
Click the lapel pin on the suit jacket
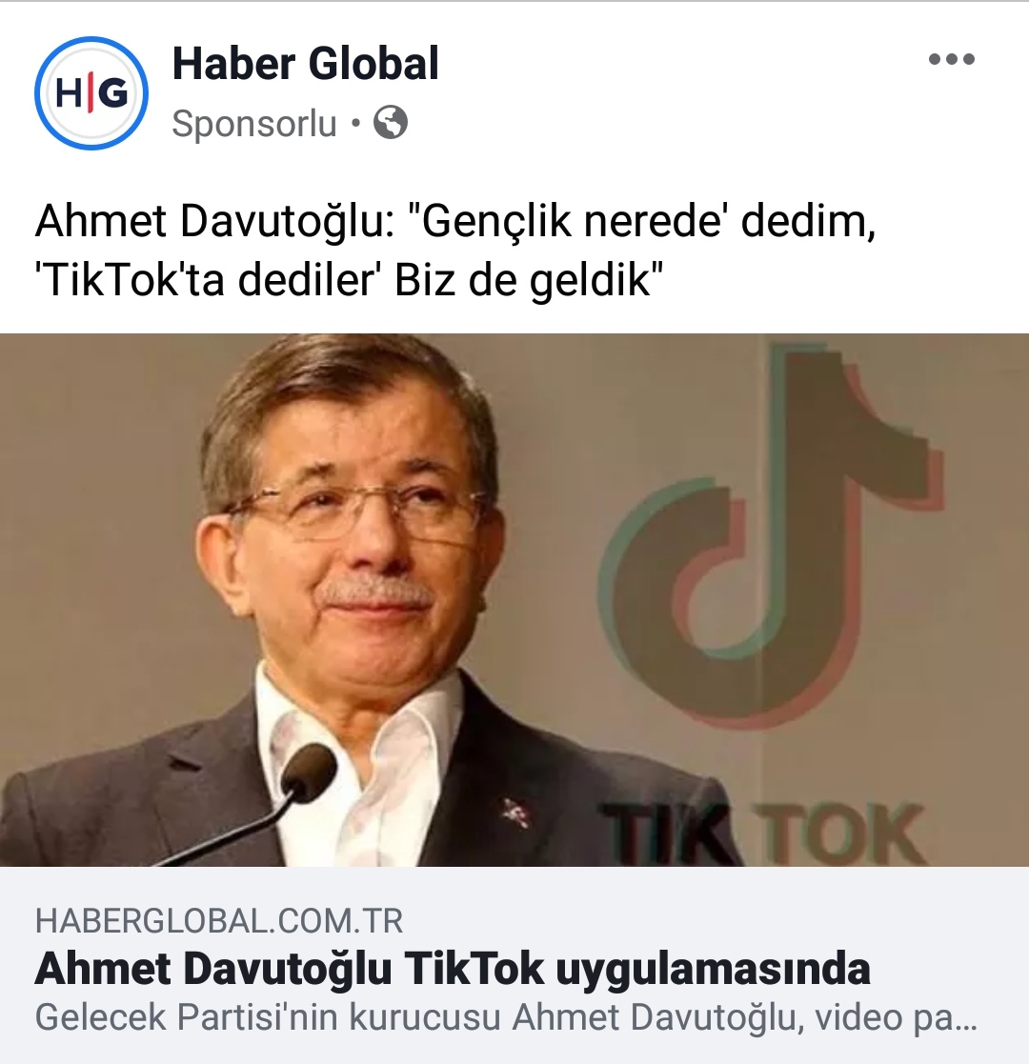click(514, 812)
